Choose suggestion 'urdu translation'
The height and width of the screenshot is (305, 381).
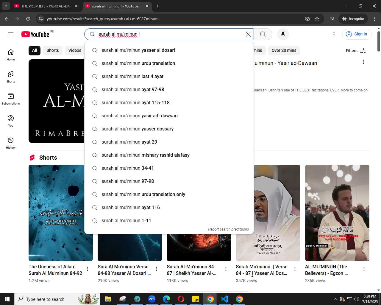point(169,63)
